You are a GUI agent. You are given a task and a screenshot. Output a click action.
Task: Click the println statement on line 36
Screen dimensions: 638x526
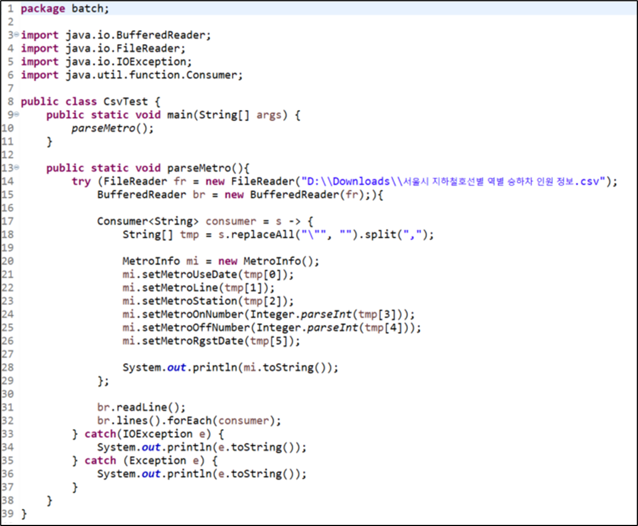[x=201, y=474]
